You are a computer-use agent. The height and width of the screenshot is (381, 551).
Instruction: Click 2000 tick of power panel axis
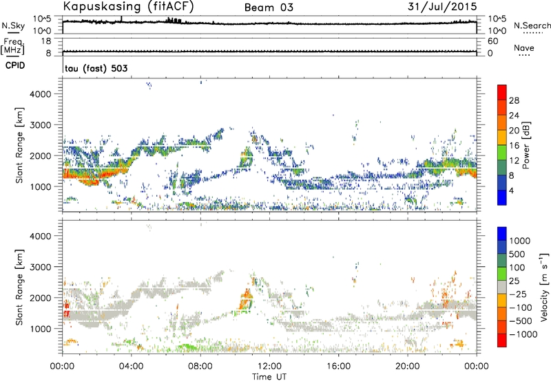pos(41,155)
